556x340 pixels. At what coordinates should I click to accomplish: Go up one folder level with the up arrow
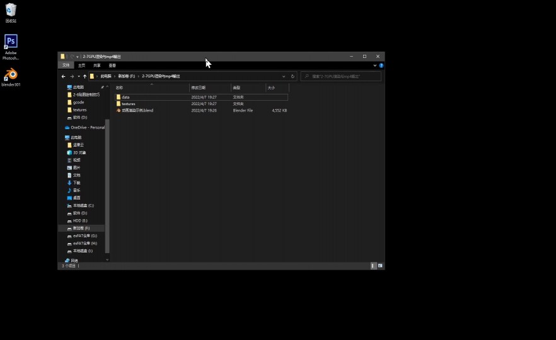[x=84, y=76]
